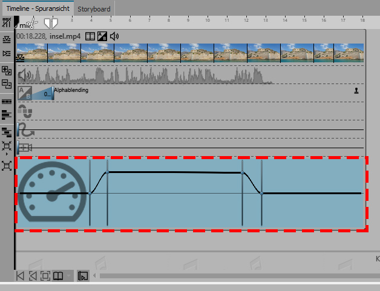The width and height of the screenshot is (380, 291).
Task: Click the speedometer icon on the speed track
Action: (x=53, y=191)
